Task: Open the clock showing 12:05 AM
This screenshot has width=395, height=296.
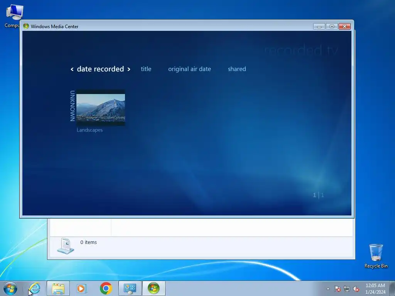Action: 375,289
